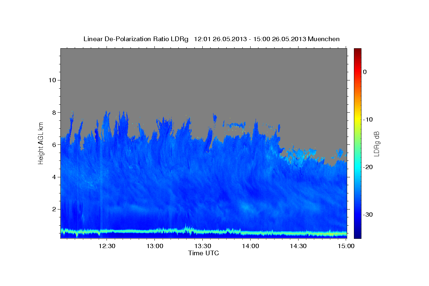Image resolution: width=429 pixels, height=286 pixels.
Task: Click the 'Time UTC' axis label
Action: (x=203, y=253)
